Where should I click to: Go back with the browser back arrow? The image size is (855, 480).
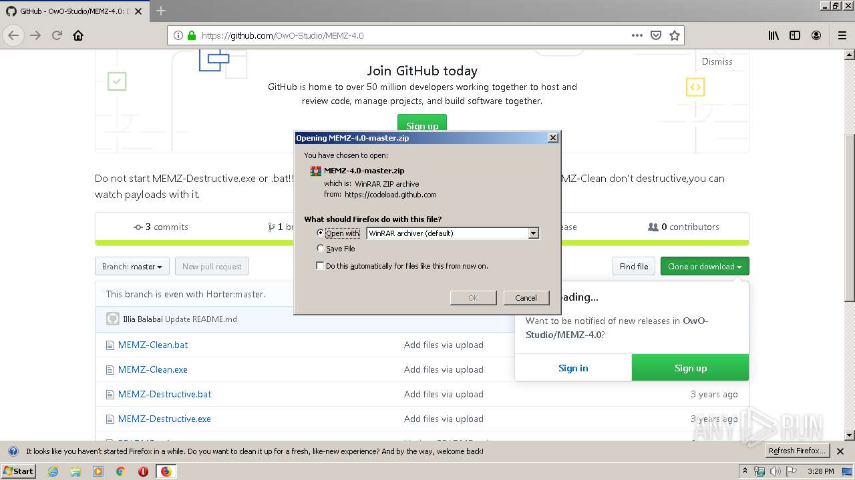13,35
